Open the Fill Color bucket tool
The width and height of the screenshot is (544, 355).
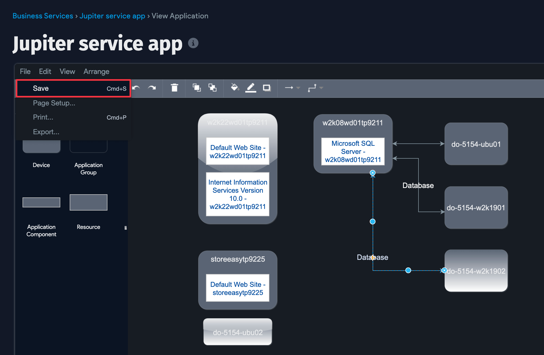click(x=235, y=87)
